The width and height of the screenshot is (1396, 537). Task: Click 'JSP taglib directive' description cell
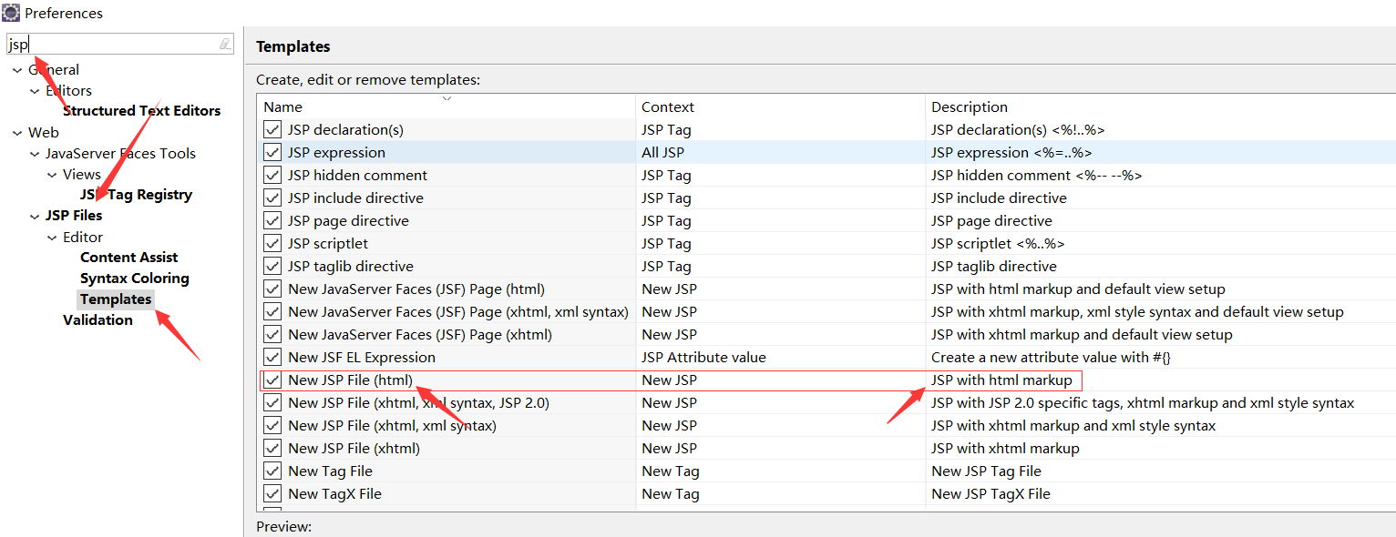click(994, 267)
